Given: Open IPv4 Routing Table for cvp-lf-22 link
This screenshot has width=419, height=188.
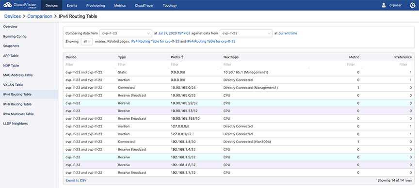Looking at the screenshot, I should pyautogui.click(x=211, y=42).
